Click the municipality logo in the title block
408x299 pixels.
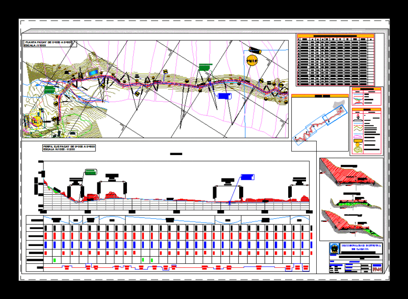[335, 248]
